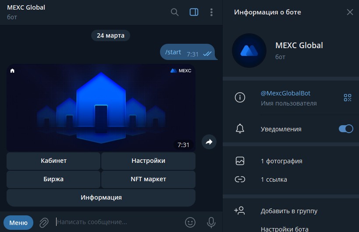Open the emoji smiley picker
Viewport: 359px width, 232px height.
[190, 222]
